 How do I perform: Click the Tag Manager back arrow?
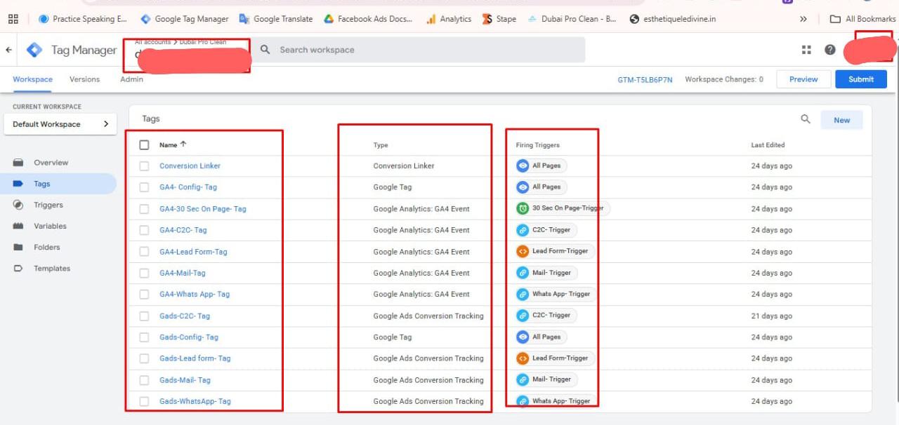tap(8, 50)
